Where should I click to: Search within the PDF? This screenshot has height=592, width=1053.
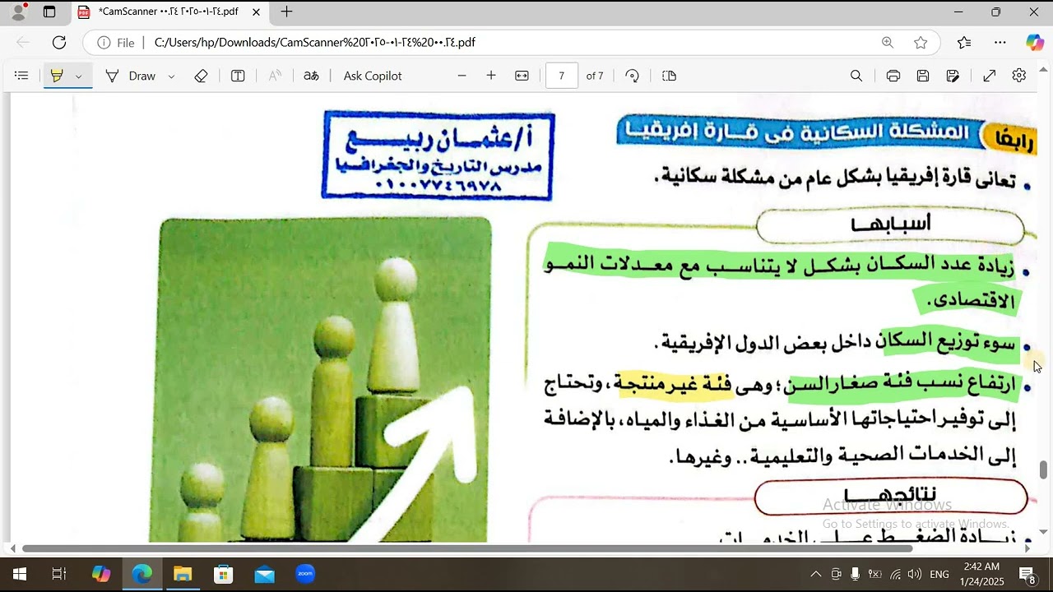pyautogui.click(x=856, y=76)
